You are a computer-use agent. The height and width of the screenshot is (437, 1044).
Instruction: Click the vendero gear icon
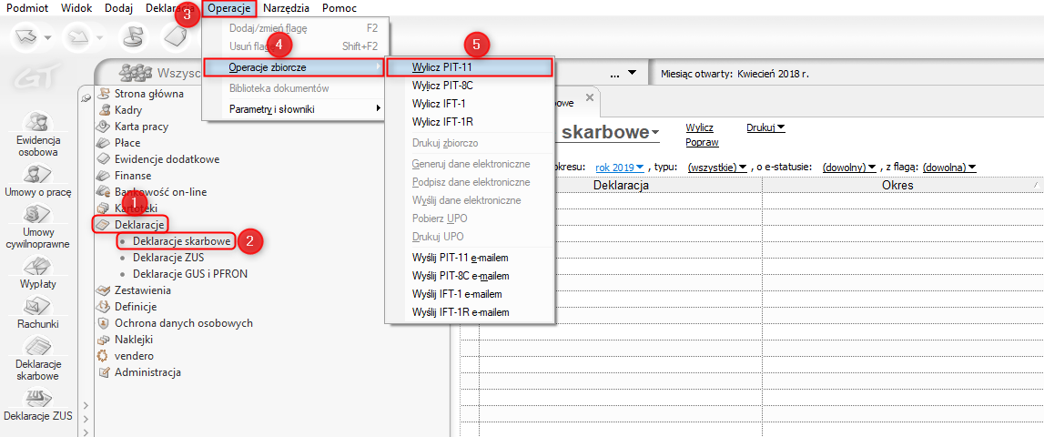103,356
